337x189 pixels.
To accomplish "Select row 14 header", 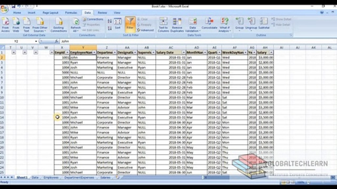I will [2, 118].
